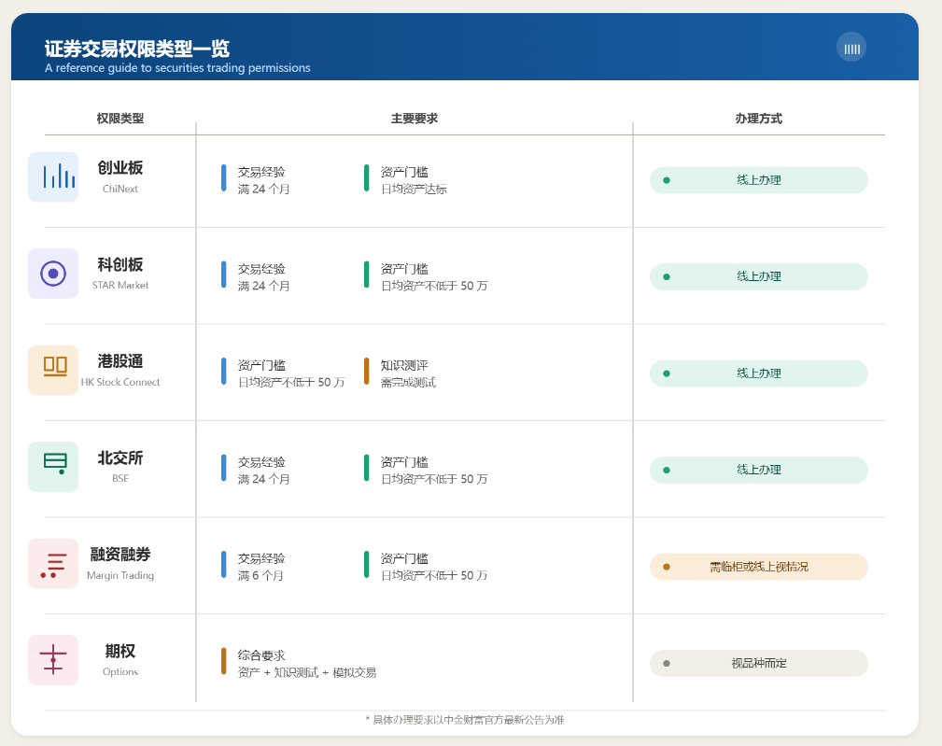The height and width of the screenshot is (746, 942).
Task: Click the 北交所 row title
Action: pyautogui.click(x=120, y=458)
